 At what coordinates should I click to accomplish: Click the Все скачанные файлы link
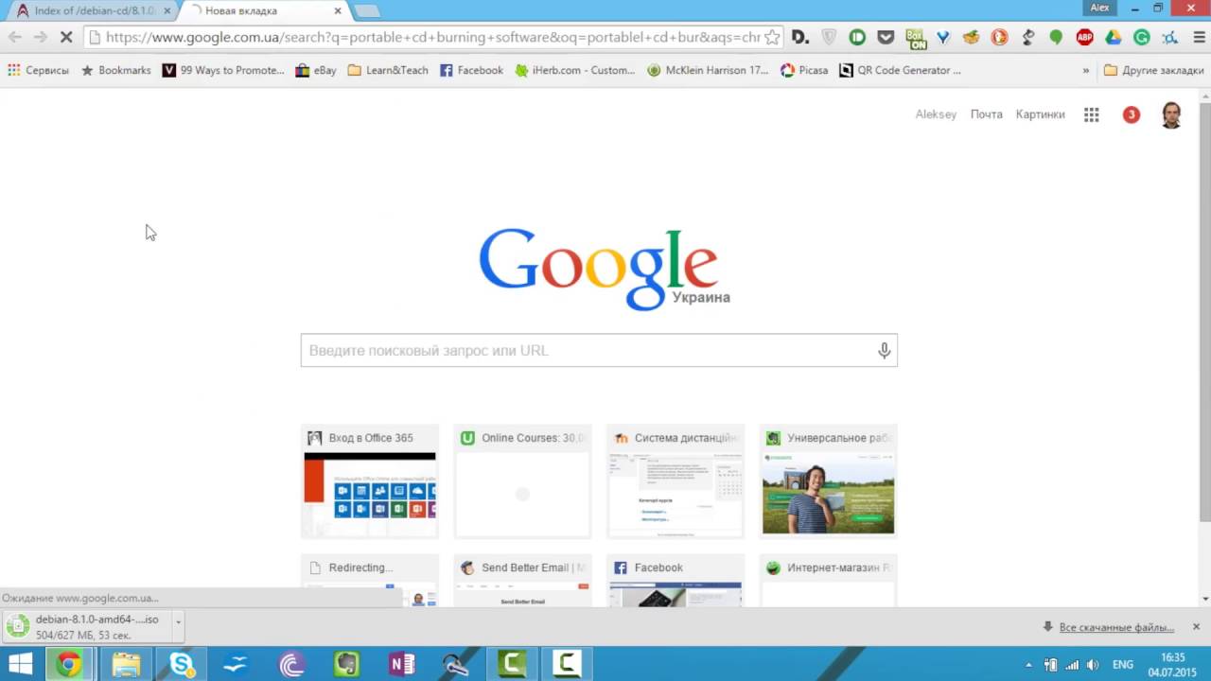pyautogui.click(x=1116, y=627)
